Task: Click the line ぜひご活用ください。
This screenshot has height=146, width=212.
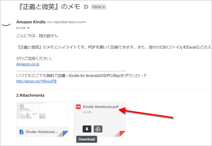Action: (35, 58)
